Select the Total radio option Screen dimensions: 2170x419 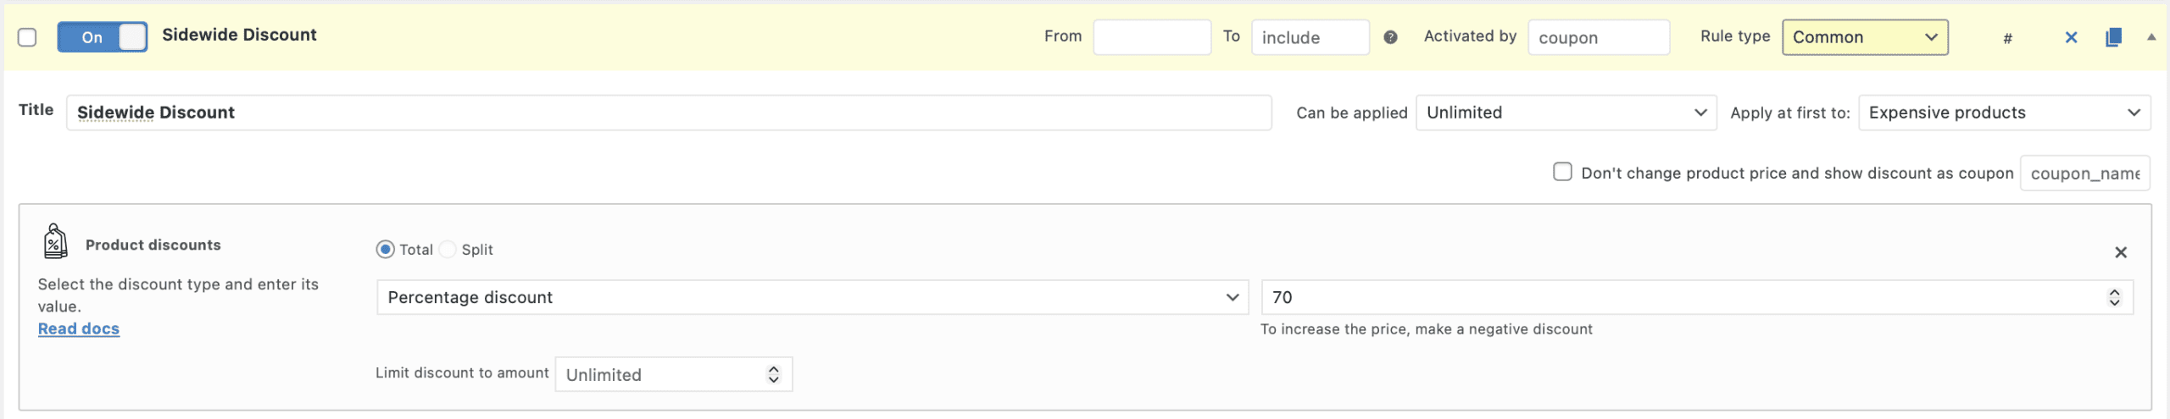point(386,249)
